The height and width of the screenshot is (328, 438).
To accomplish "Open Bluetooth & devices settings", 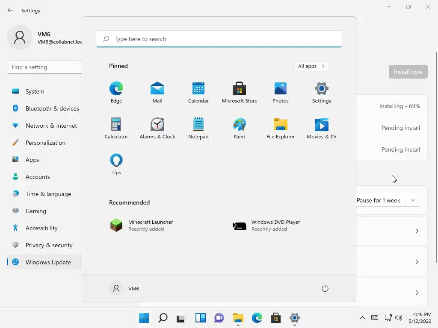I will click(x=44, y=108).
